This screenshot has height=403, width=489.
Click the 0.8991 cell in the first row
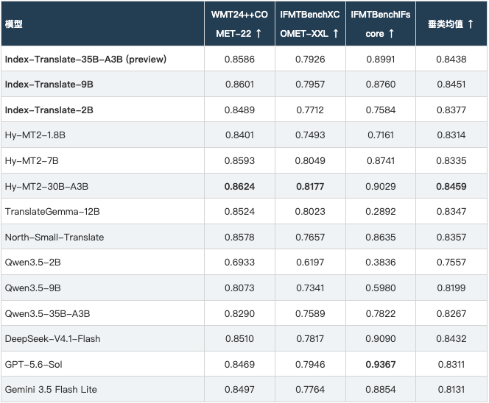[381, 59]
